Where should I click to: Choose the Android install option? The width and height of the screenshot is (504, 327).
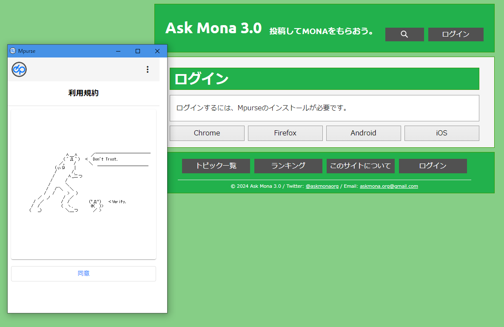click(x=364, y=133)
